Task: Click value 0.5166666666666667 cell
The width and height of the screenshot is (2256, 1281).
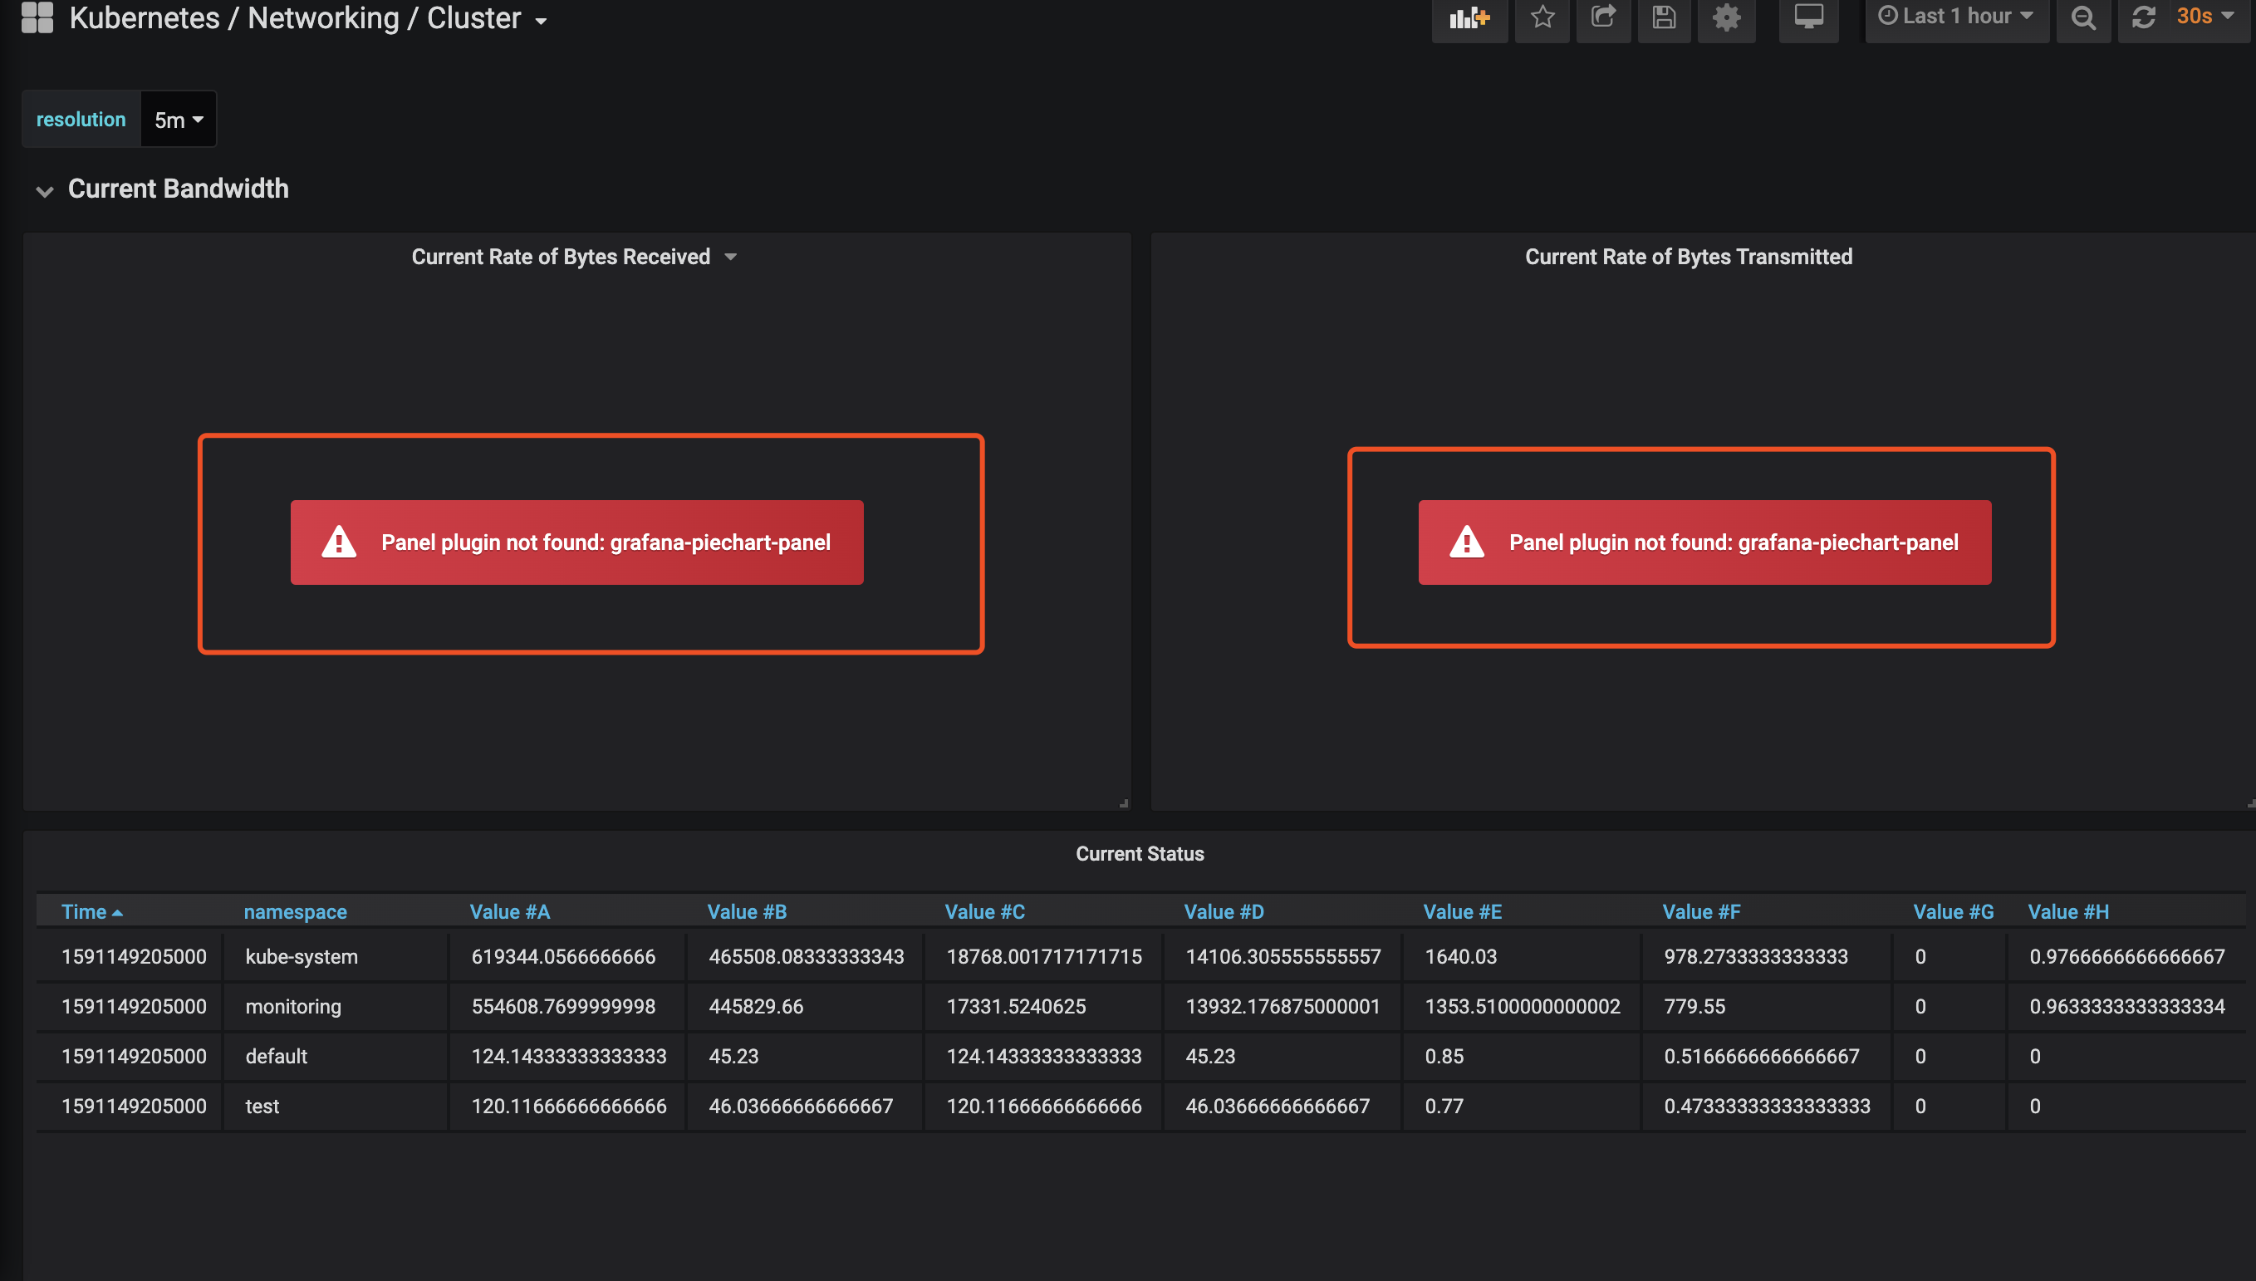Action: [1766, 1056]
